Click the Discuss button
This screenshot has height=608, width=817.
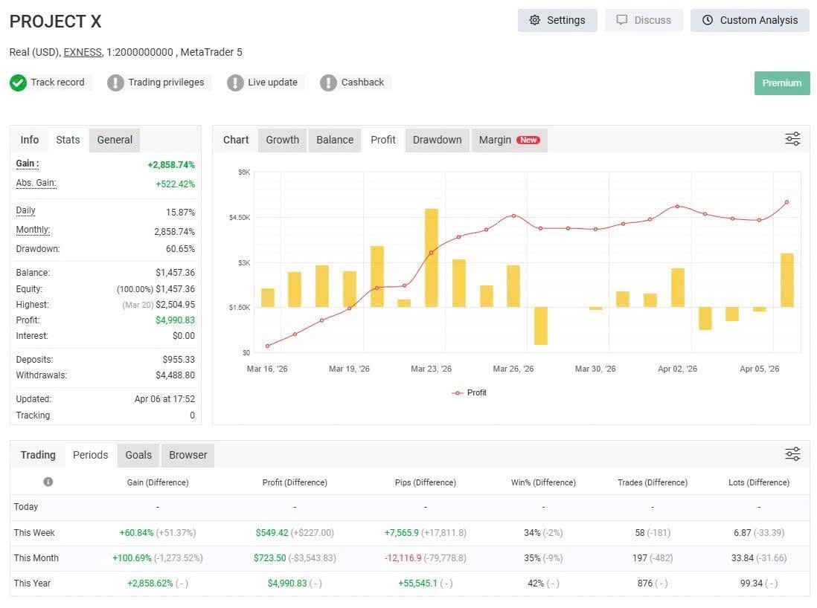pyautogui.click(x=644, y=20)
